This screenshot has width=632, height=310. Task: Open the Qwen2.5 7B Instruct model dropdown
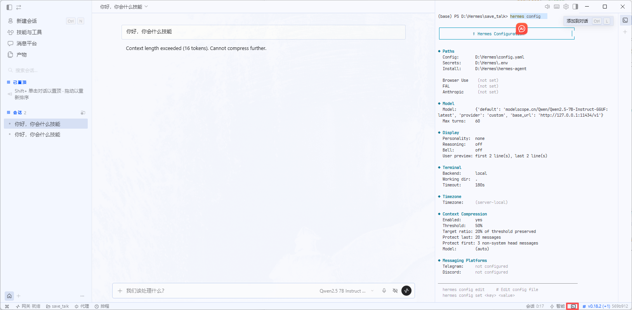tap(346, 291)
